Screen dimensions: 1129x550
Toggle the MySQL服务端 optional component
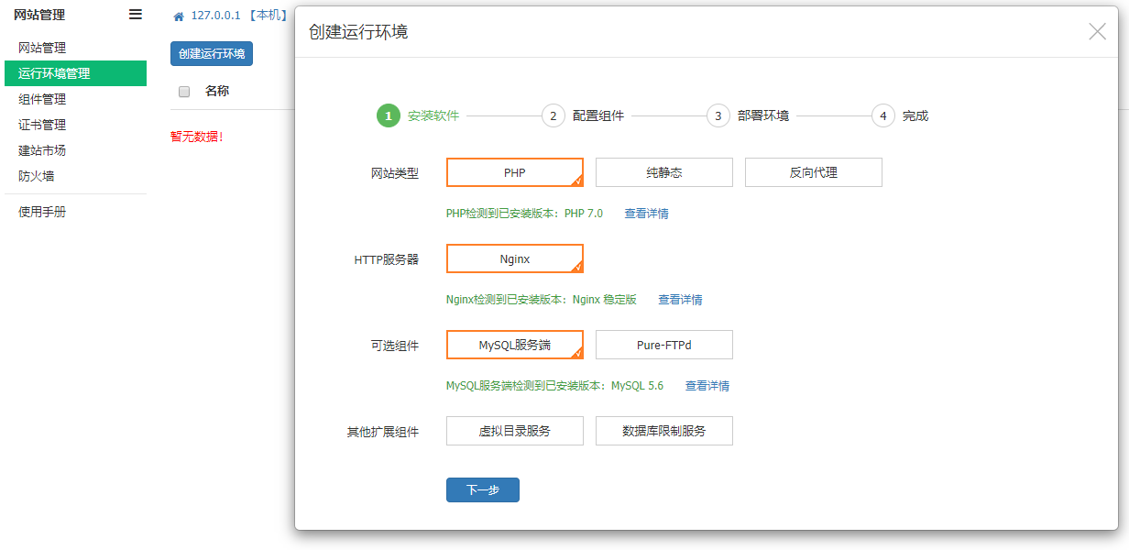(x=515, y=345)
